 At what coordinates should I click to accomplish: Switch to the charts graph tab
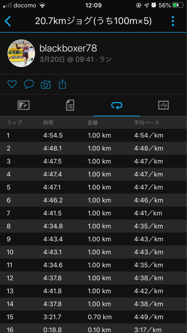coord(164,105)
